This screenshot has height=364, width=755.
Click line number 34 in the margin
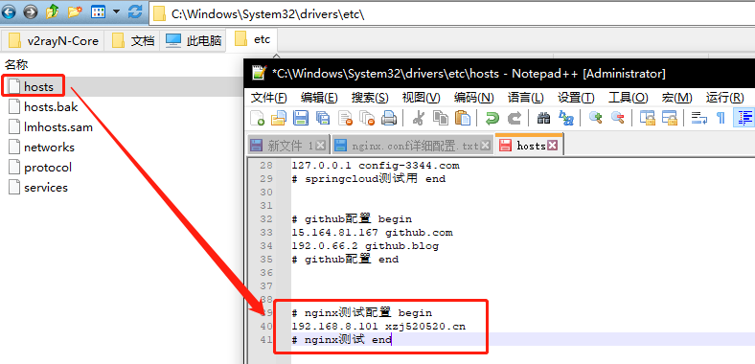[265, 246]
